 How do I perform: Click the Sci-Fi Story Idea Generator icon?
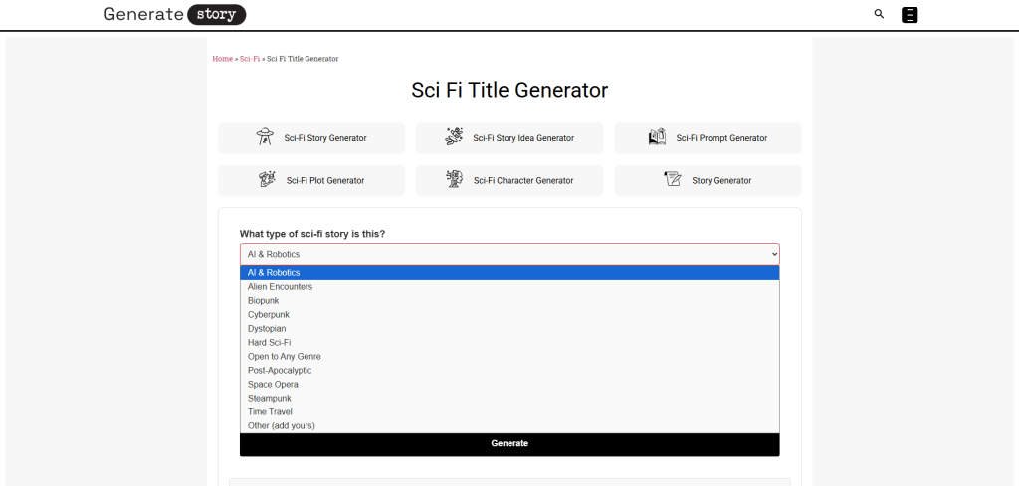coord(454,137)
